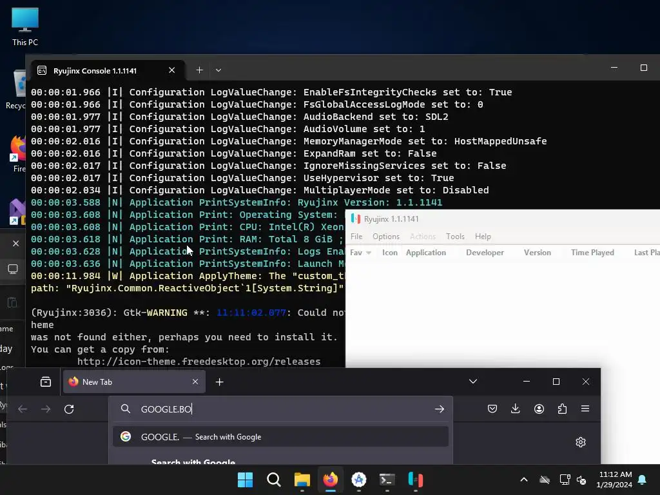The image size is (660, 495).
Task: Click the Ryujinx 1.1.1141 window title
Action: tap(391, 219)
